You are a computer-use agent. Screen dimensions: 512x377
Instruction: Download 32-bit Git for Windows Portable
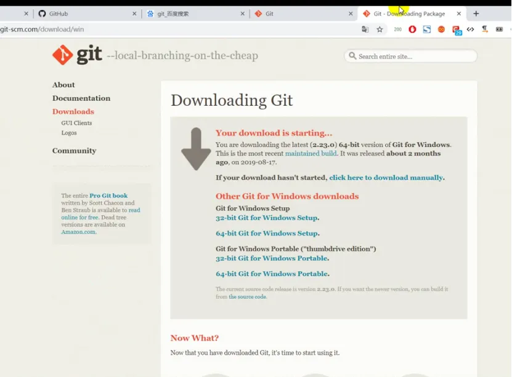point(271,258)
